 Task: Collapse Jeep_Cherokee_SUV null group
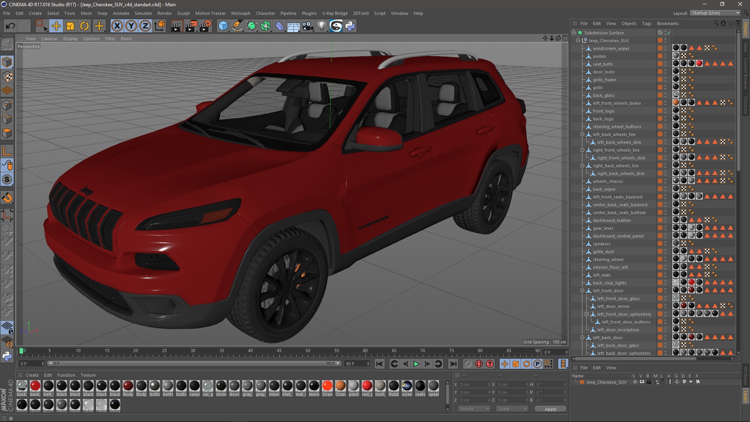(x=578, y=41)
